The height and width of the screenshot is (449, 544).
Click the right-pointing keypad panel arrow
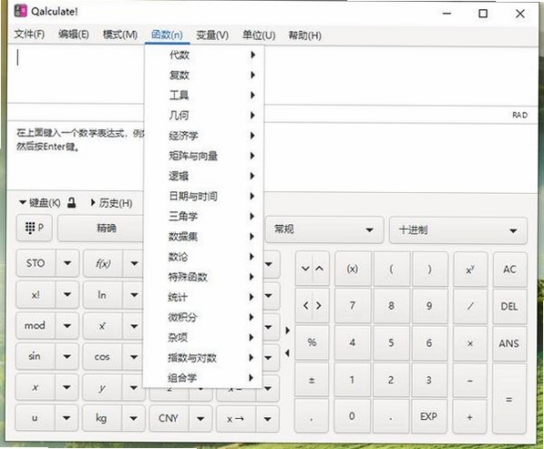click(287, 330)
